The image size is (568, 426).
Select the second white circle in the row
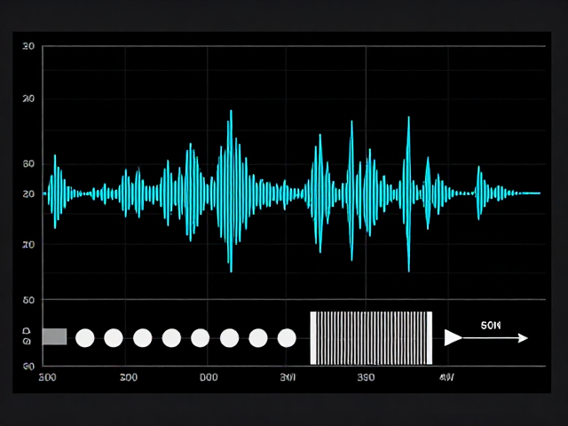114,338
